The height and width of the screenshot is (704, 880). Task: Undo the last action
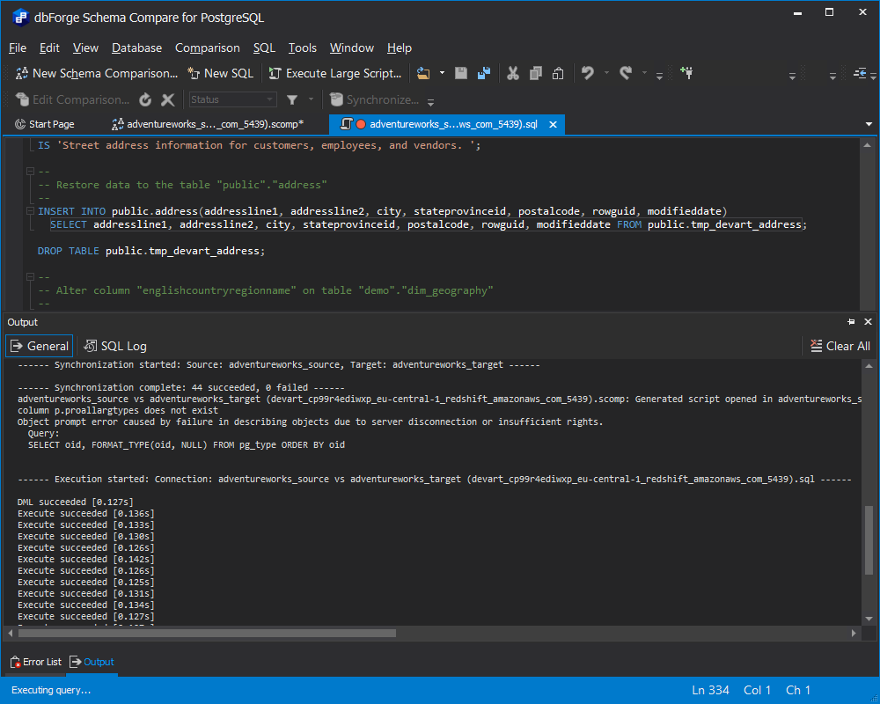coord(588,73)
